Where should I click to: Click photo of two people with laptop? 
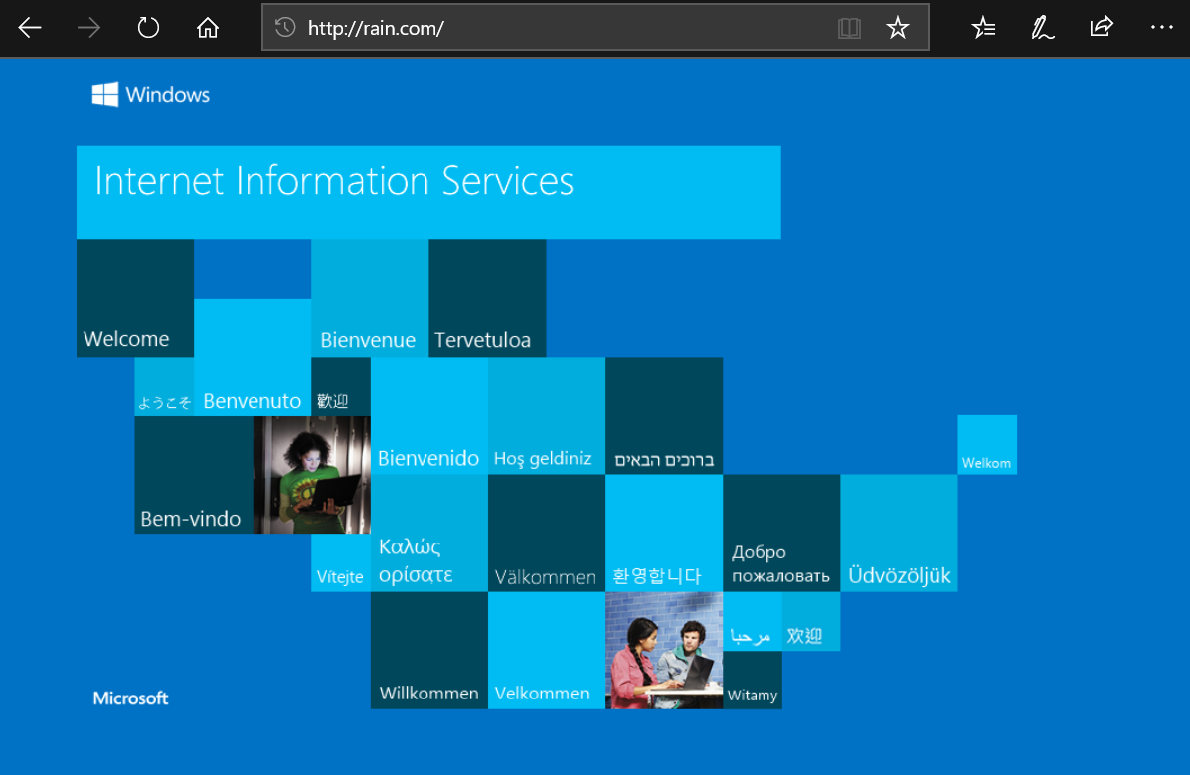click(664, 651)
